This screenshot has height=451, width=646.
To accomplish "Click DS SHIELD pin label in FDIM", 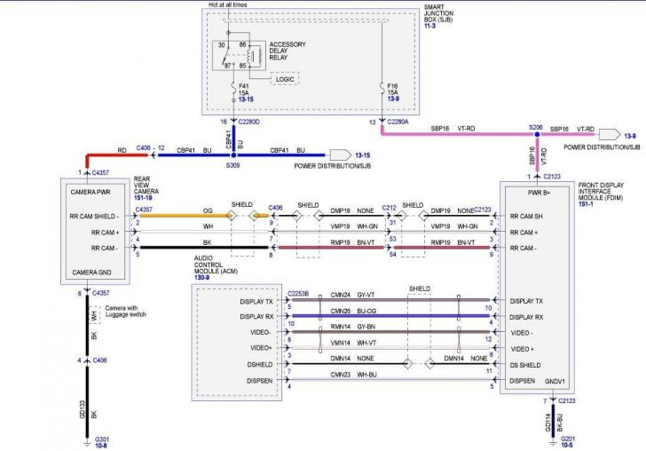I will (x=525, y=365).
